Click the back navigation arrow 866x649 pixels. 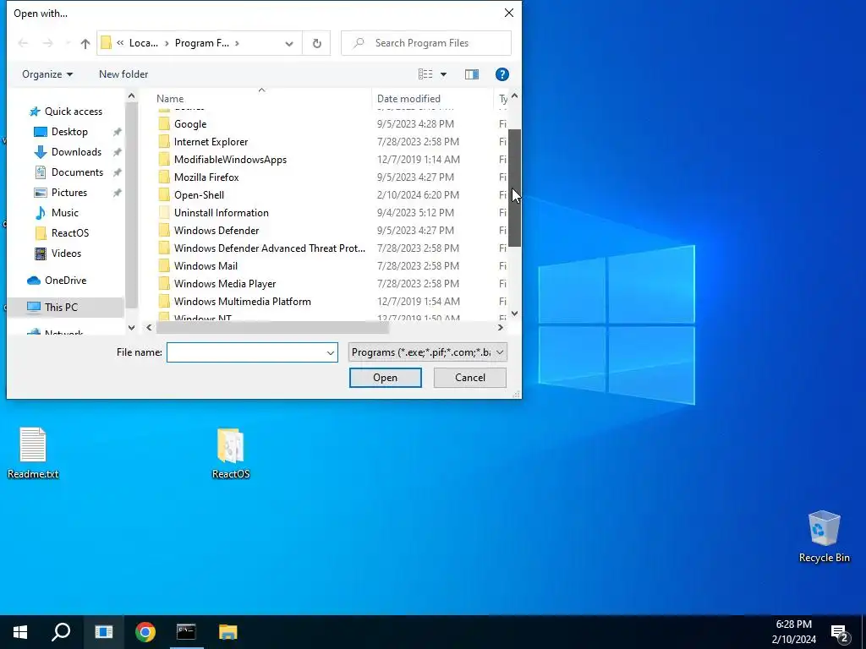pos(23,43)
